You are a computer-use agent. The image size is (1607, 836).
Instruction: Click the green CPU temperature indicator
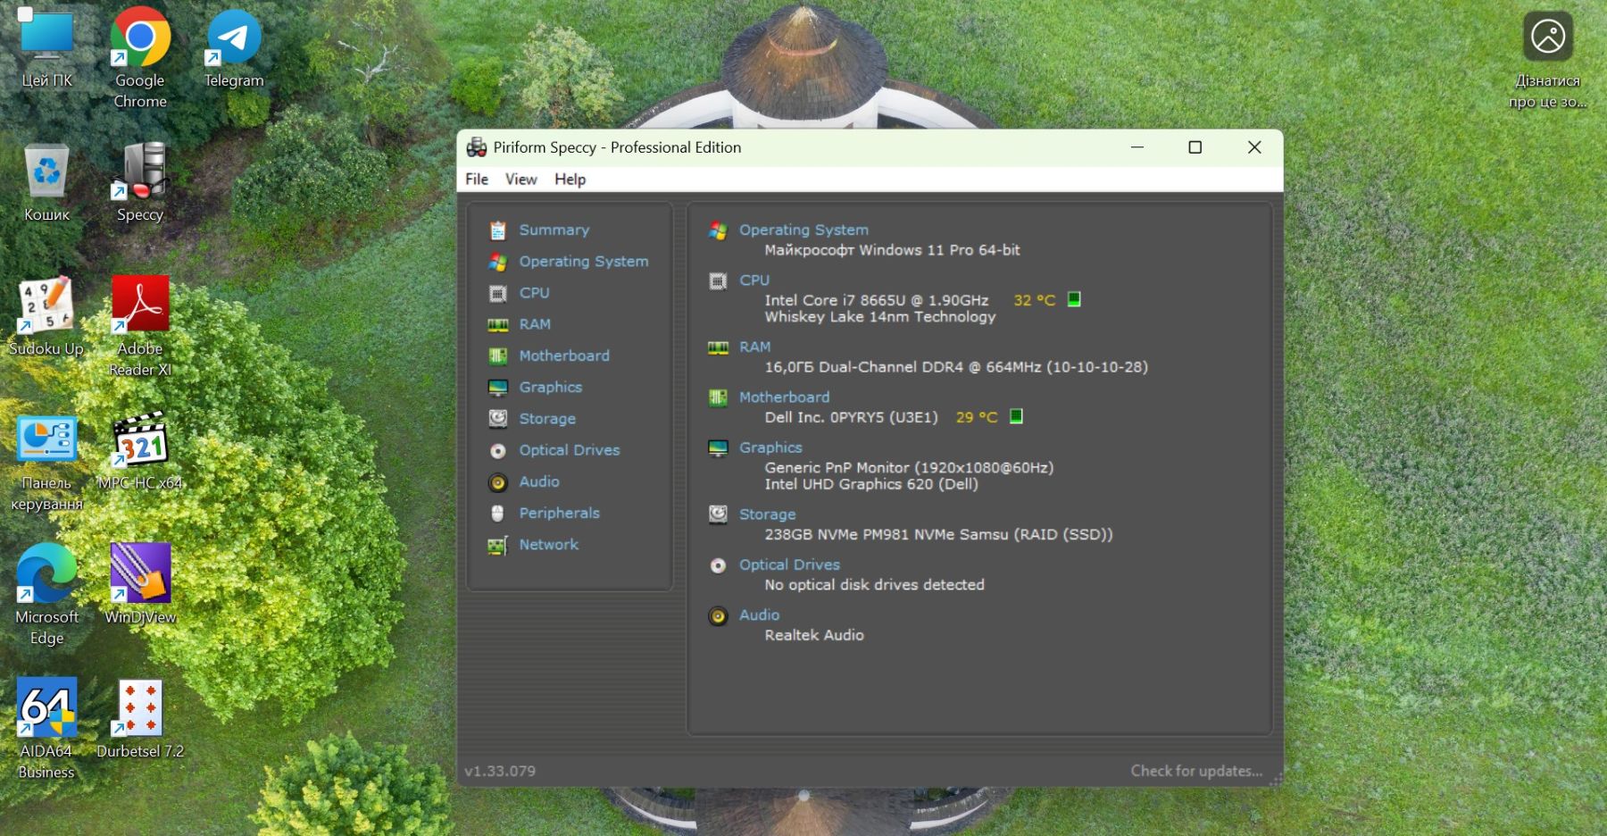(1074, 299)
